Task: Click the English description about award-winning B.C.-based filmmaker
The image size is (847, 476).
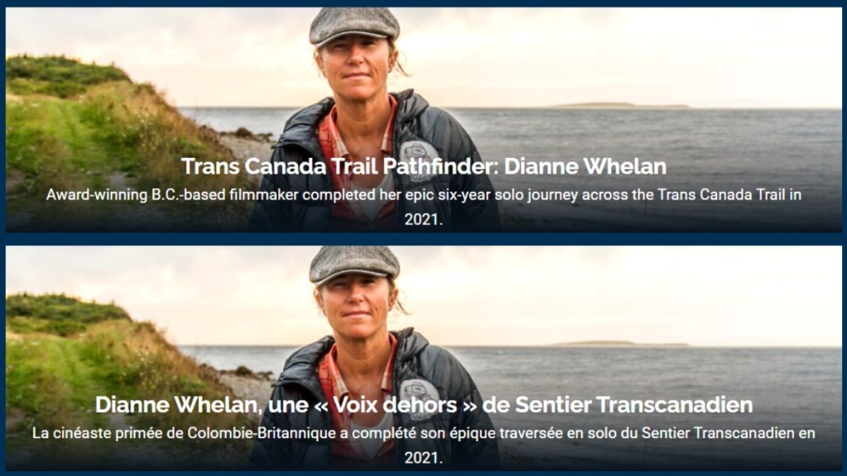Action: click(x=423, y=207)
